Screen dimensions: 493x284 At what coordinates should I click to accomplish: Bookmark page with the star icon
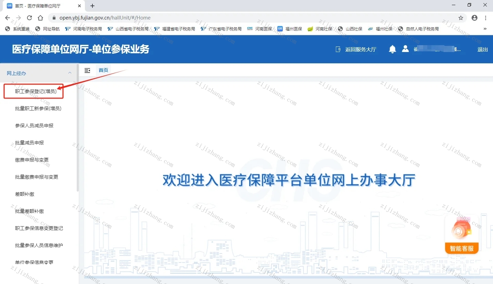(461, 18)
